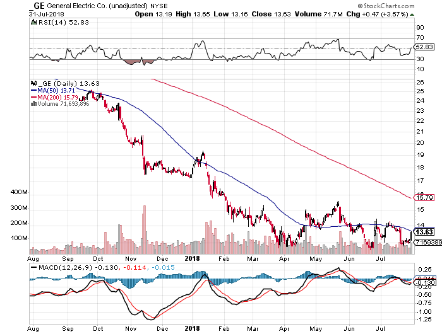Image resolution: width=442 pixels, height=334 pixels.
Task: Click the blue -0.015 MACD histogram value
Action: (x=163, y=267)
